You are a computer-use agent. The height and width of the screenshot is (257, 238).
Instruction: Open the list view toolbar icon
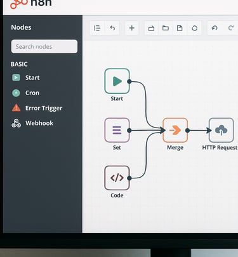tap(97, 28)
